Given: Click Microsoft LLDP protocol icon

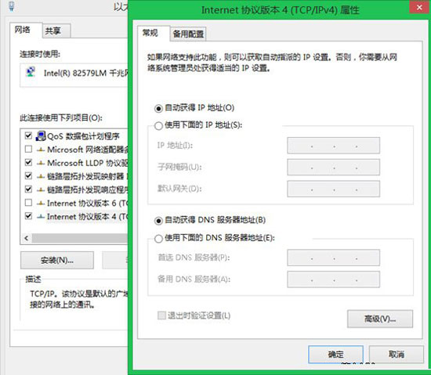Looking at the screenshot, I should click(x=41, y=163).
